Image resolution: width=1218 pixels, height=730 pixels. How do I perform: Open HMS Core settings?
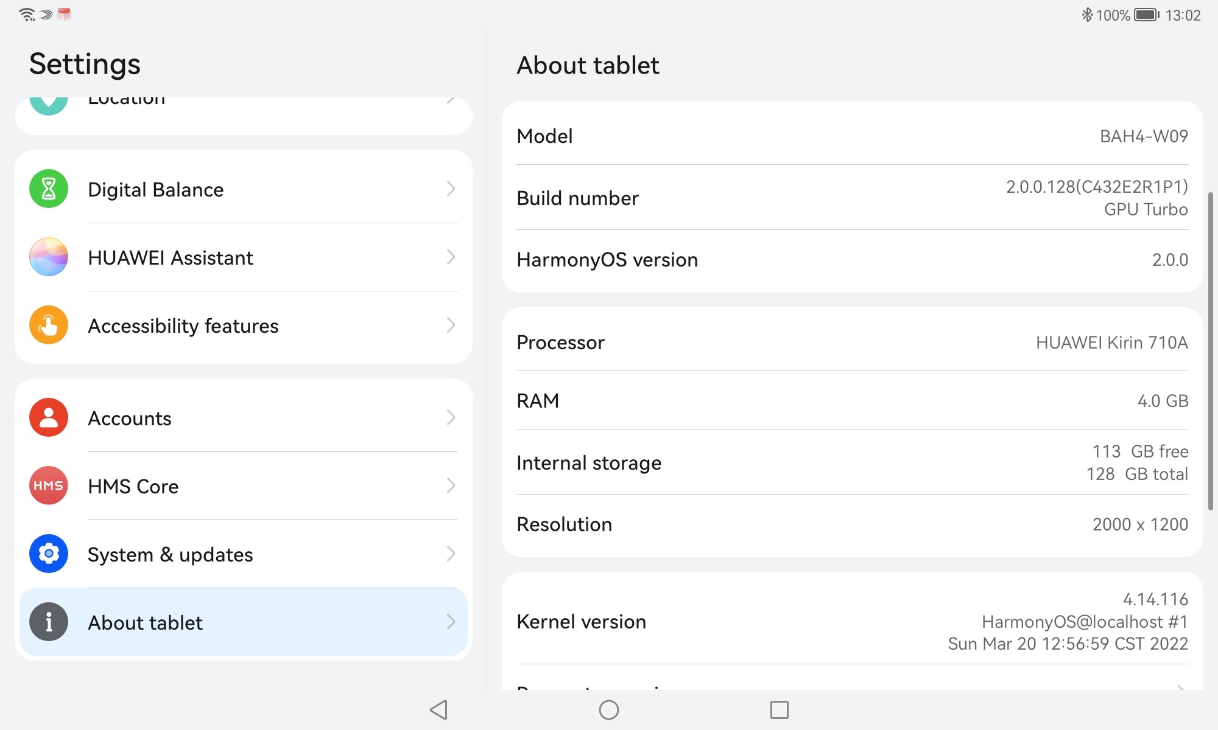[x=244, y=485]
